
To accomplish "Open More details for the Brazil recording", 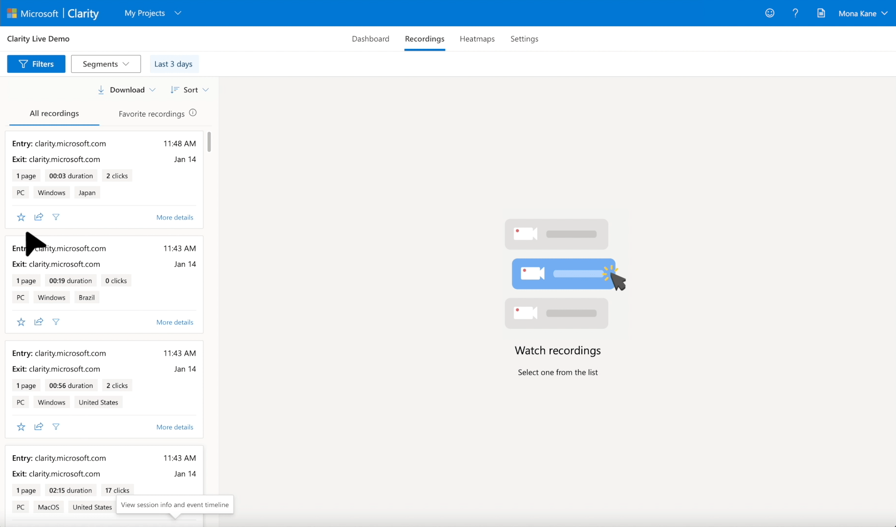I will (174, 322).
